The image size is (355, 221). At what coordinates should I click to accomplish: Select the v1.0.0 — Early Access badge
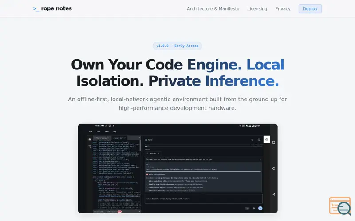[177, 46]
